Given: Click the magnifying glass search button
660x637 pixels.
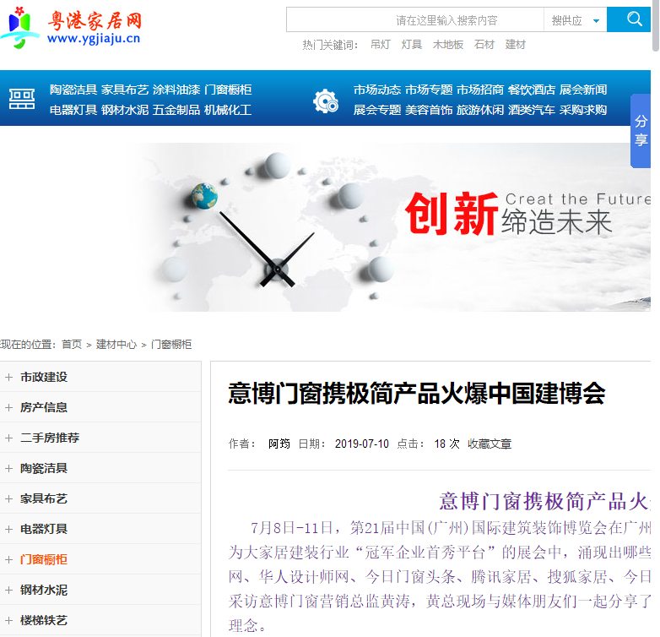Looking at the screenshot, I should point(635,19).
